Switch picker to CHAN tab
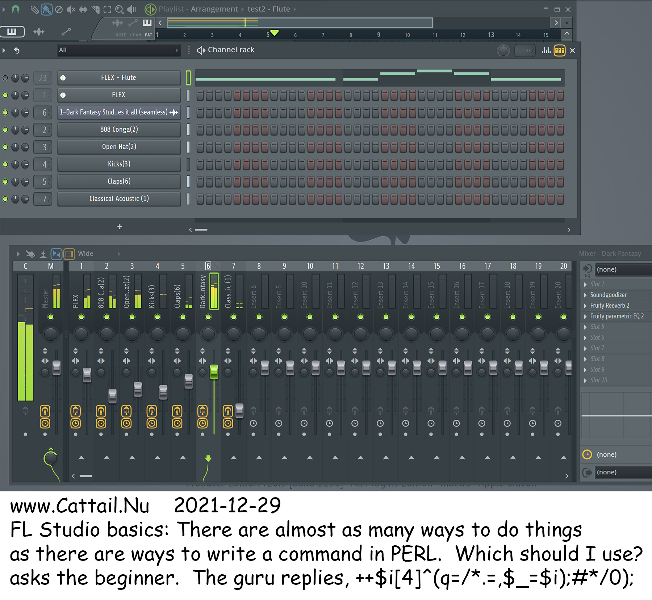Viewport: 652px width, 600px height. click(135, 35)
